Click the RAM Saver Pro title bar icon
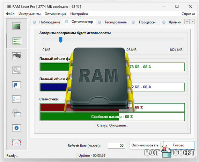The width and height of the screenshot is (199, 162). [x=9, y=7]
